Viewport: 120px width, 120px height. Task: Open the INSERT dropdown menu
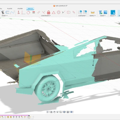(x=103, y=16)
